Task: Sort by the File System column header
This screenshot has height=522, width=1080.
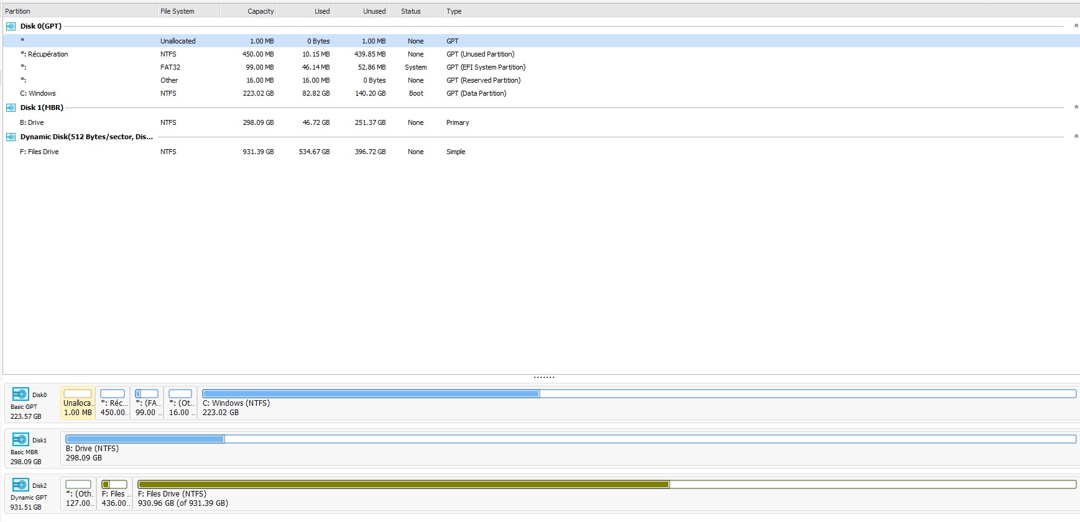Action: pos(188,11)
